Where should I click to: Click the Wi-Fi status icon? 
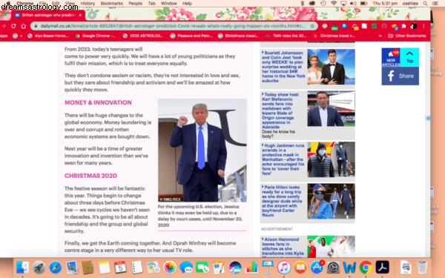pyautogui.click(x=334, y=4)
